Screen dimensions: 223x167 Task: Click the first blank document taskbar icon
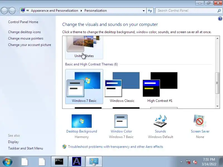tap(25, 162)
